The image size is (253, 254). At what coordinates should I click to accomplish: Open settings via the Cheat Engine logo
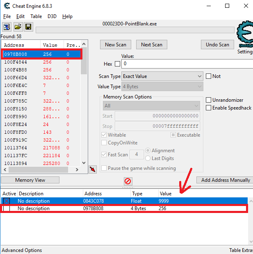[x=245, y=34]
